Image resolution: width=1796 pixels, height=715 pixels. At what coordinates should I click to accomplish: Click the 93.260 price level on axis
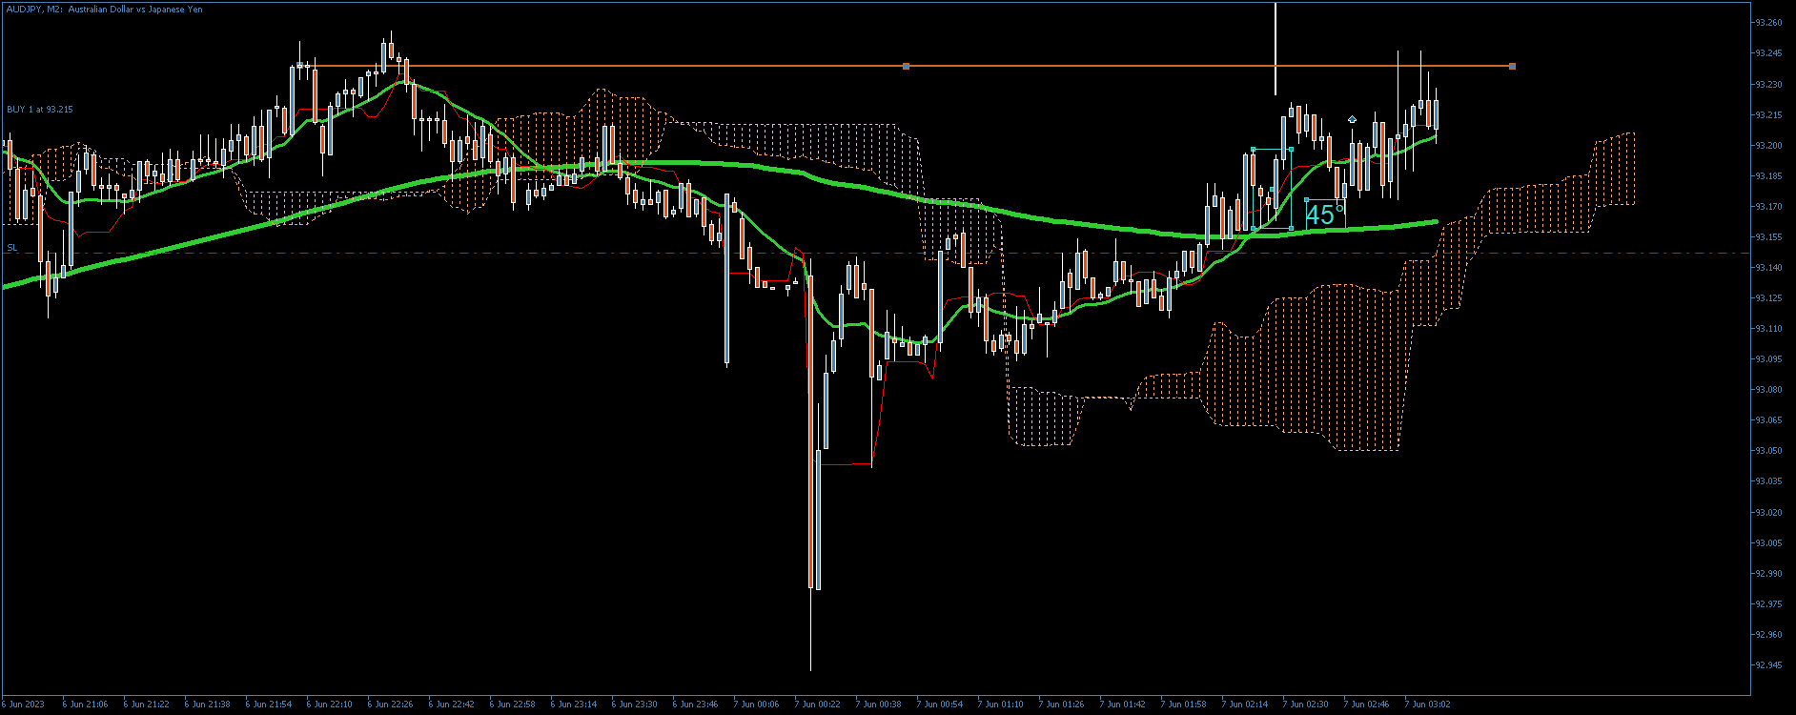(x=1768, y=23)
